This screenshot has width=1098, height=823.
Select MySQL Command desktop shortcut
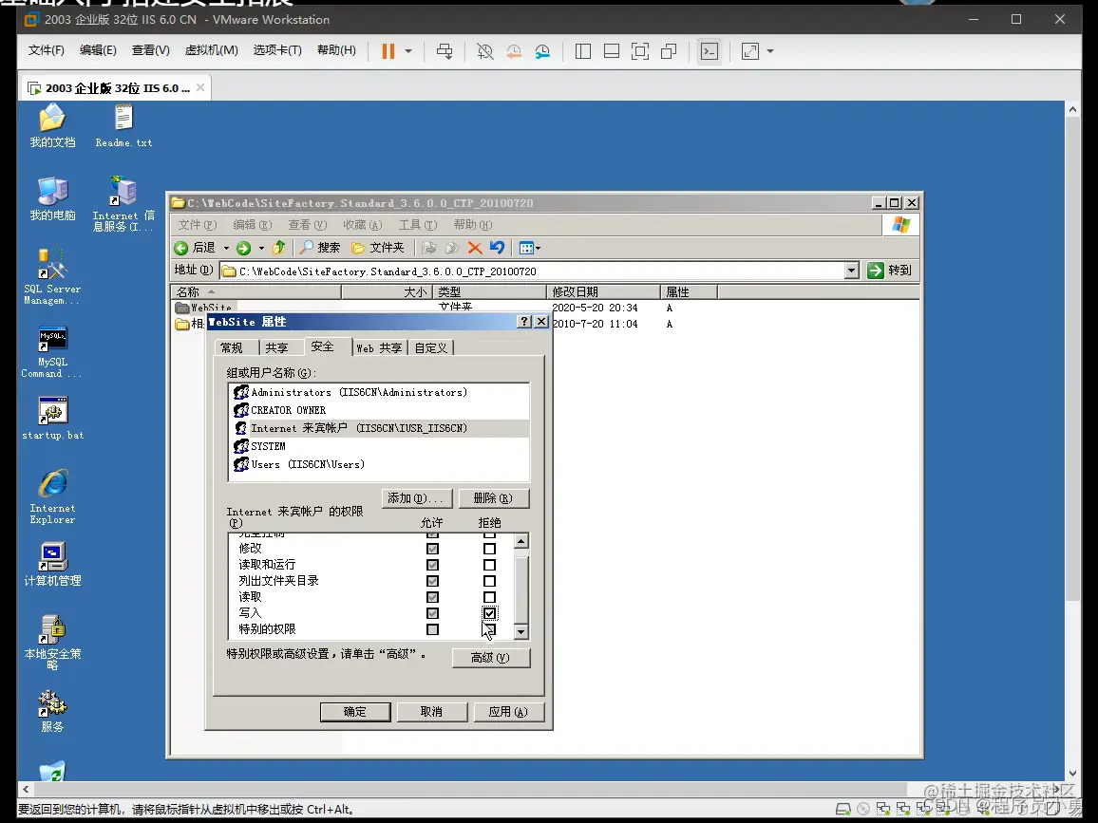click(52, 352)
